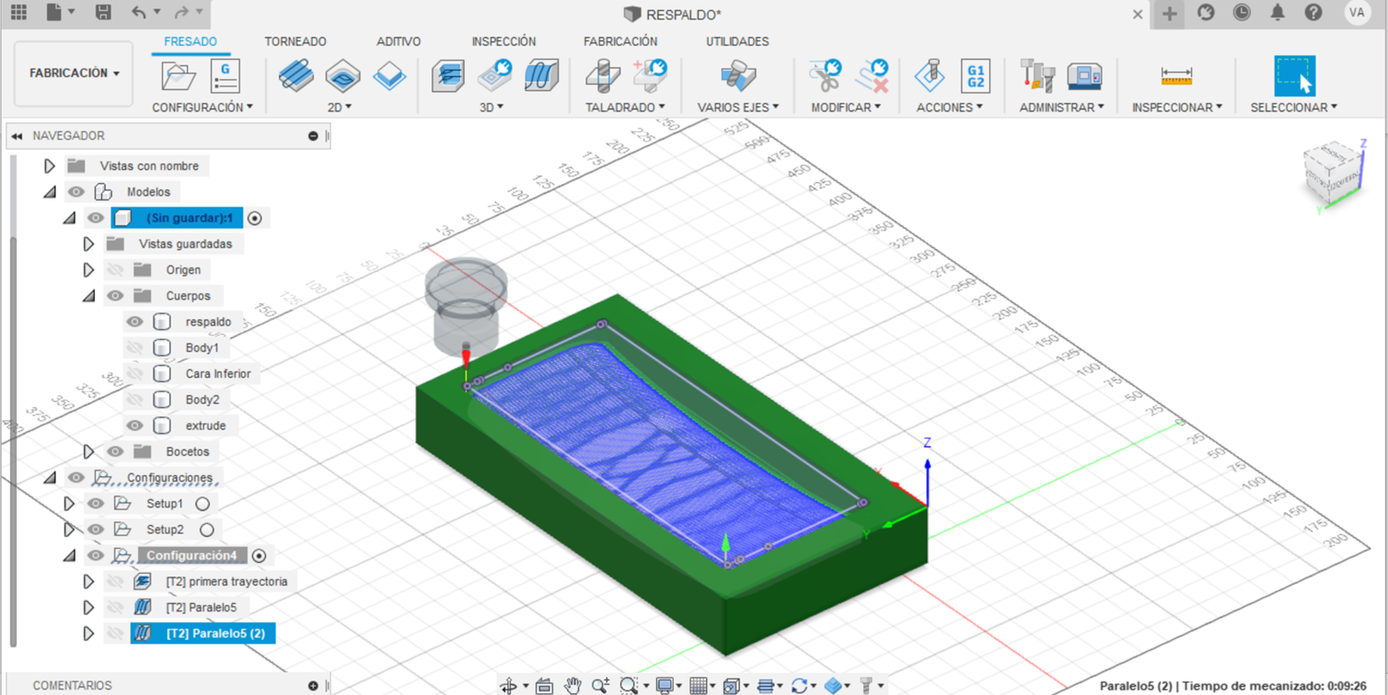Switch to the ADITIVO tab

coord(399,41)
